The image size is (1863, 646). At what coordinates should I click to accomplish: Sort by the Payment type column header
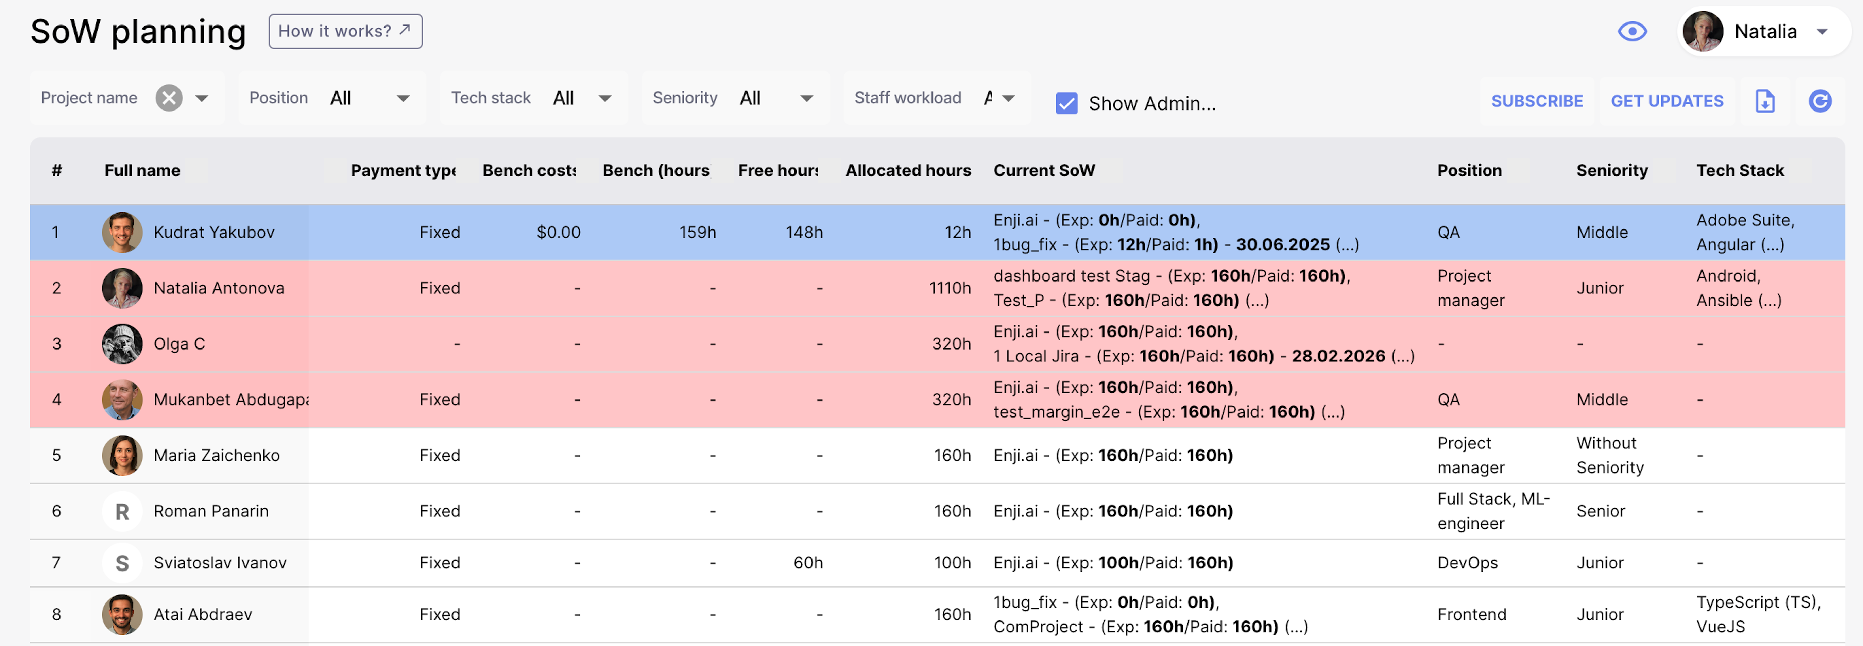tap(404, 171)
